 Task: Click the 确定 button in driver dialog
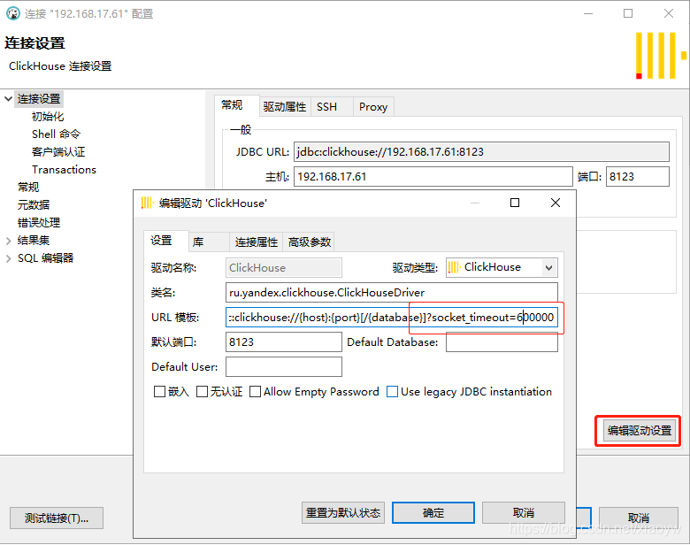point(433,513)
